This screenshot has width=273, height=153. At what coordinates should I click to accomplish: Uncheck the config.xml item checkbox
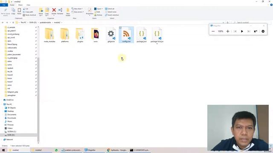click(120, 28)
